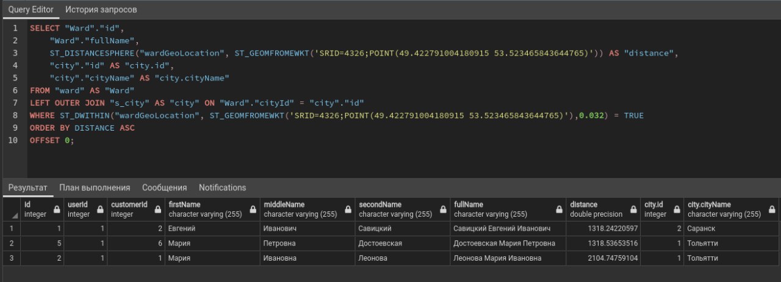Viewport: 781px width, 282px height.
Task: Open the Notifications tab
Action: (222, 187)
